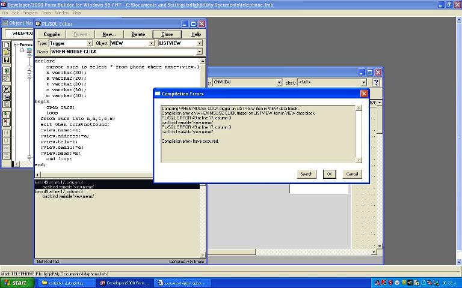Screen dimensions: 462x288
Task: Click the Create green plus icon in left toolbar
Action: 7,115
